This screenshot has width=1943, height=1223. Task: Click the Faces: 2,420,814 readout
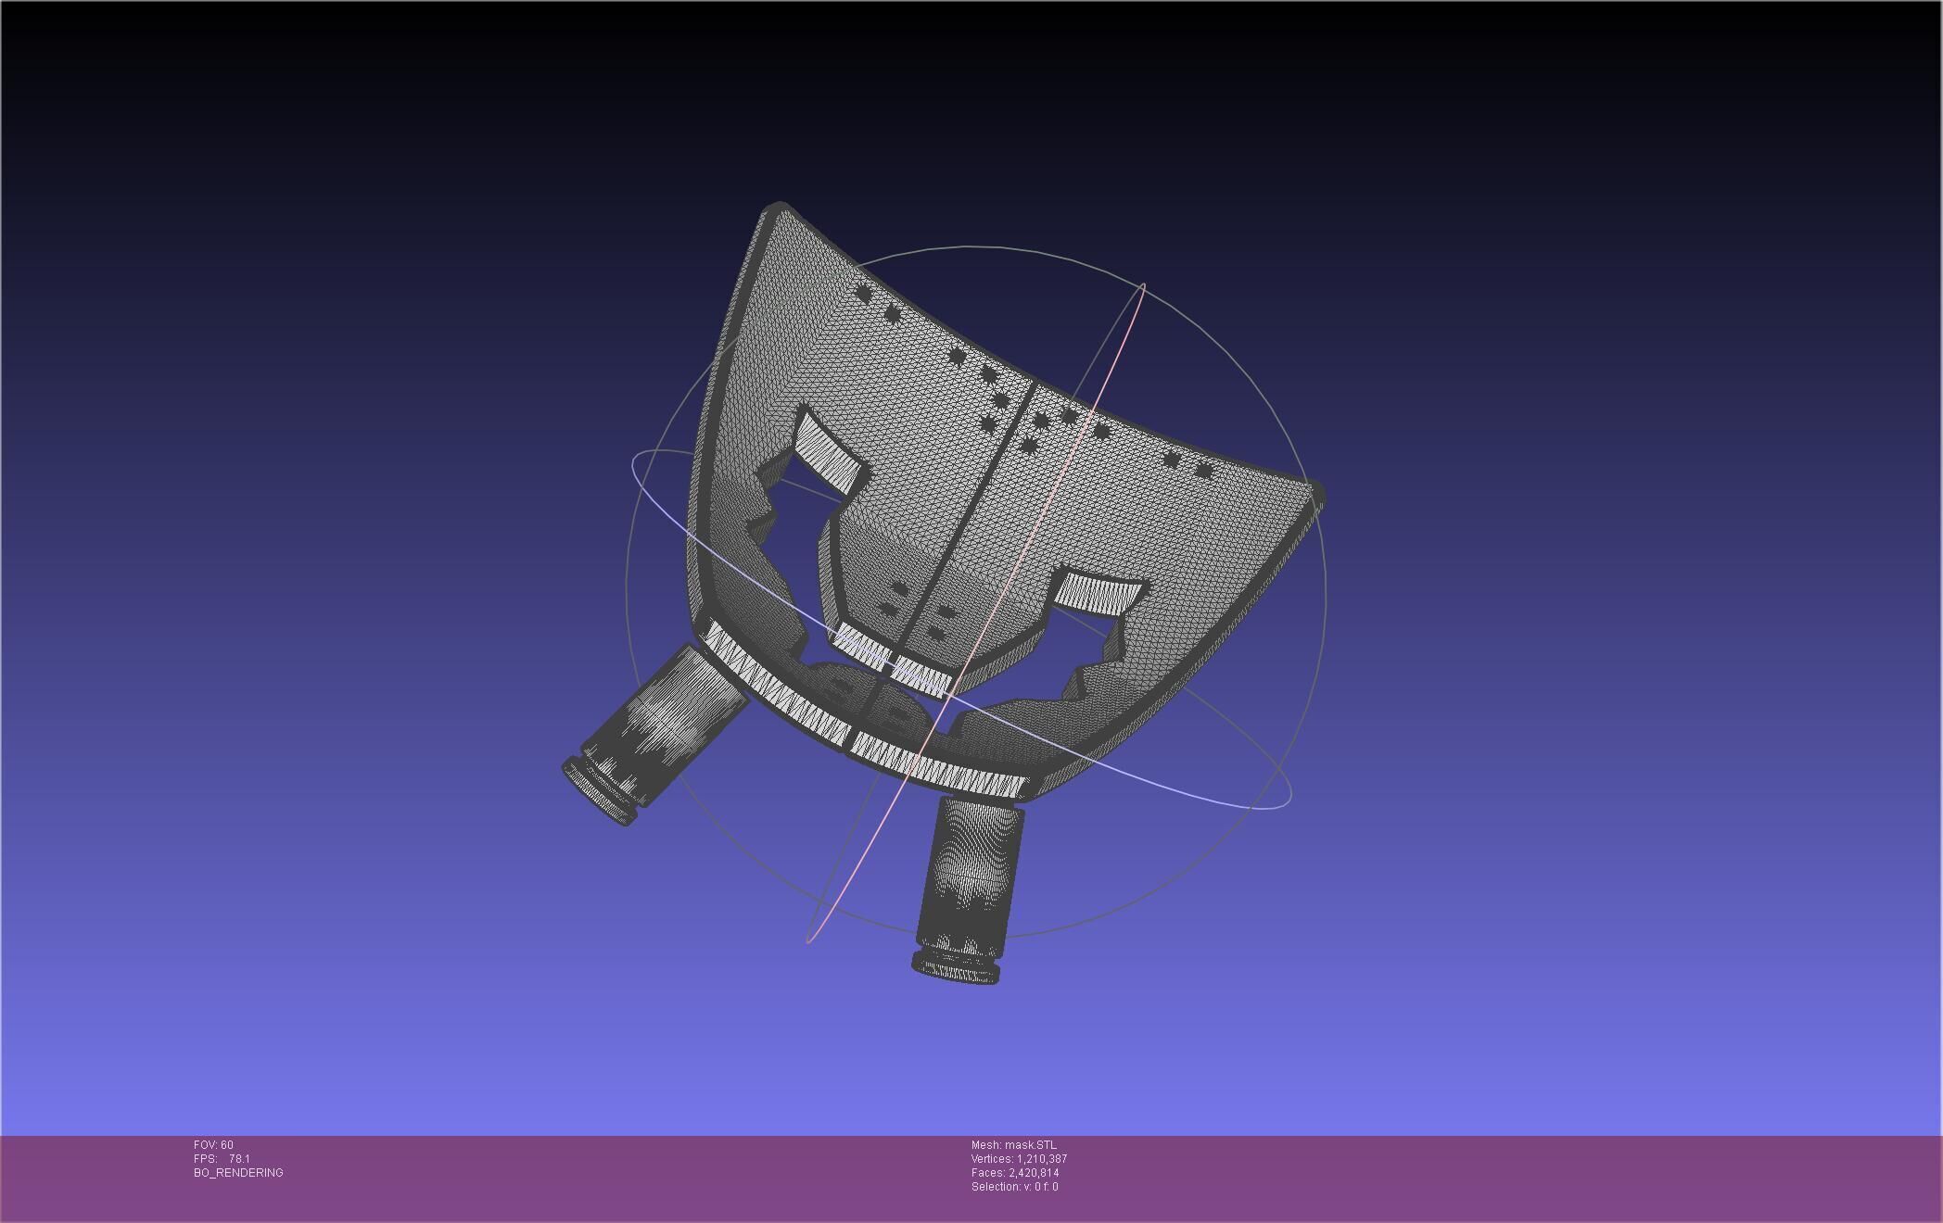pyautogui.click(x=1015, y=1173)
